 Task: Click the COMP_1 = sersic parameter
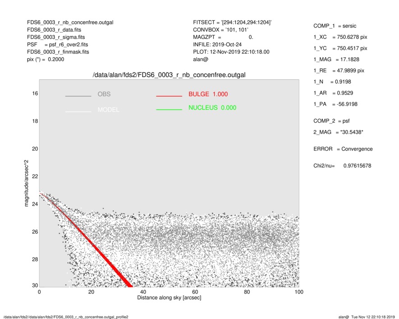click(x=335, y=26)
